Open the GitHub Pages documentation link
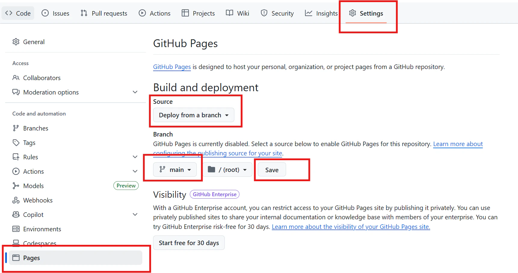The width and height of the screenshot is (518, 273). [172, 67]
